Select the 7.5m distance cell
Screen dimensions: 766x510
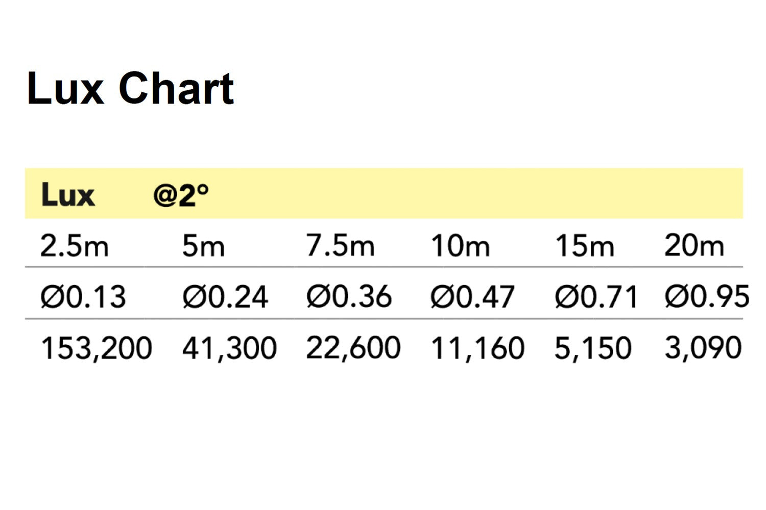tap(340, 246)
